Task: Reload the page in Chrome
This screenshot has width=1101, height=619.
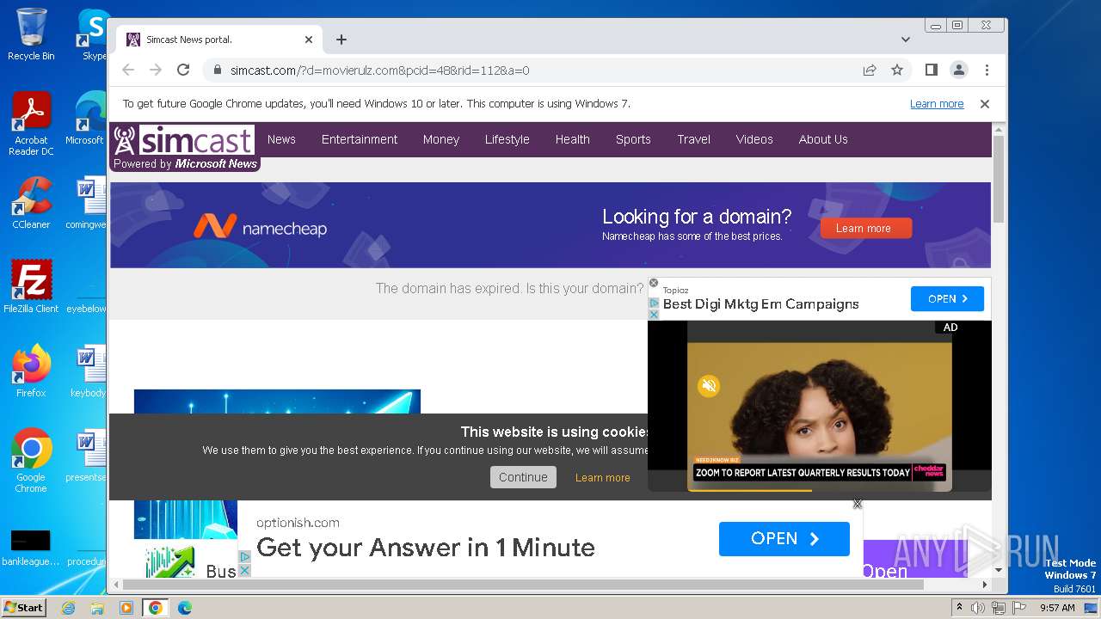Action: 183,70
